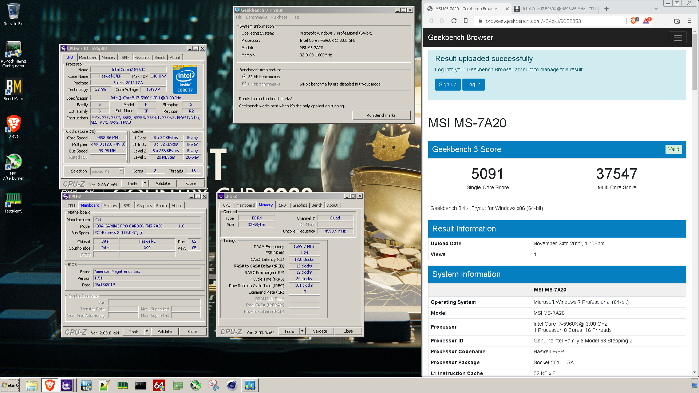This screenshot has width=699, height=393.
Task: Open Tools dropdown arrow in Memory CPU-Z window
Action: [x=302, y=331]
